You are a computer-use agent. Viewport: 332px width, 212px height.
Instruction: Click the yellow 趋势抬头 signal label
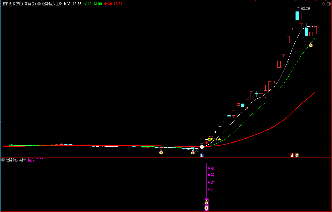214,139
